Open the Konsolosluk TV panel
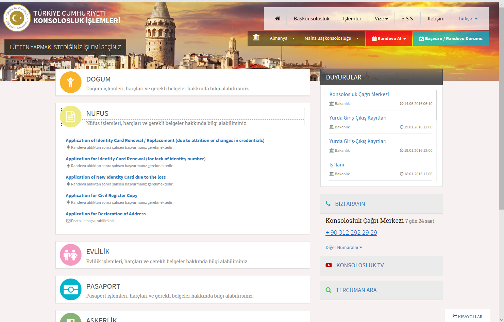Viewport: 504px width, 322px height. point(382,265)
